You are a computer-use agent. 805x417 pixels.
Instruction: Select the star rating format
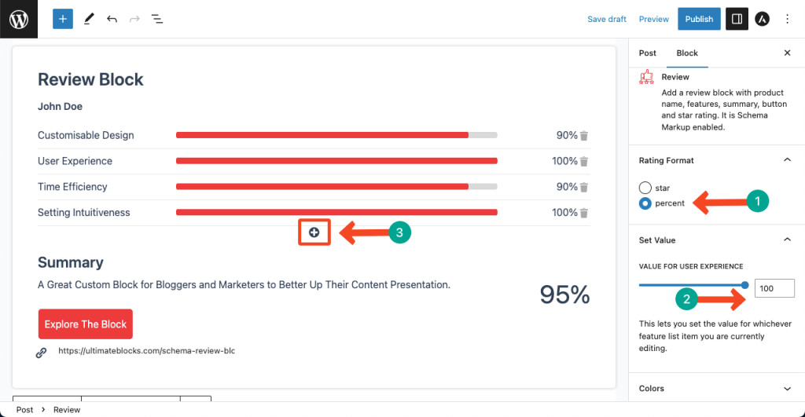click(x=645, y=188)
